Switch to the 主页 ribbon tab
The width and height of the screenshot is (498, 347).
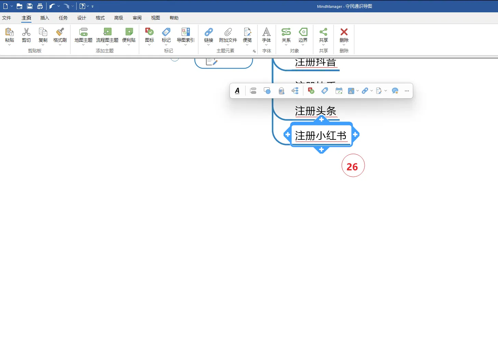click(x=26, y=18)
